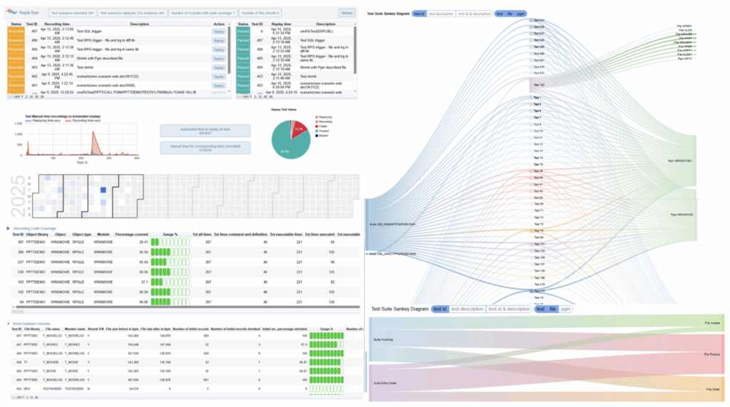
Task: Click the Refresh button
Action: [x=346, y=13]
